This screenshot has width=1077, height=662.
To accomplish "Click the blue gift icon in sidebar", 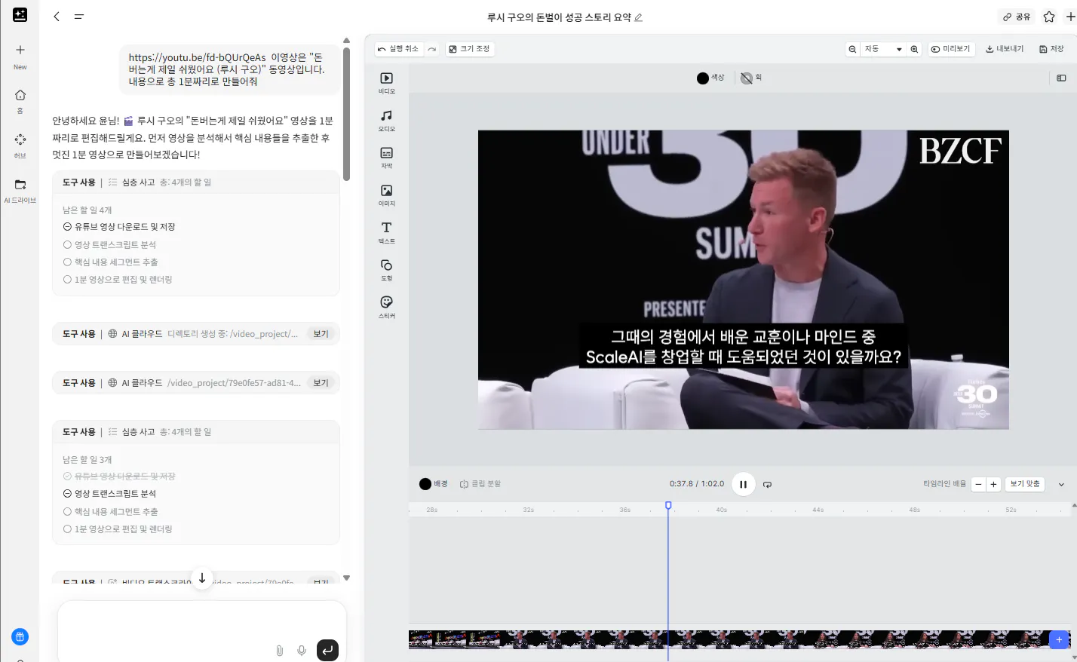I will click(x=20, y=636).
